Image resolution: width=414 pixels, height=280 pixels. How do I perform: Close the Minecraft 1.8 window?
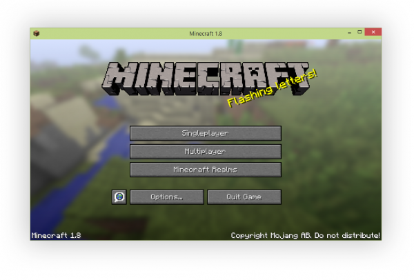pos(373,32)
